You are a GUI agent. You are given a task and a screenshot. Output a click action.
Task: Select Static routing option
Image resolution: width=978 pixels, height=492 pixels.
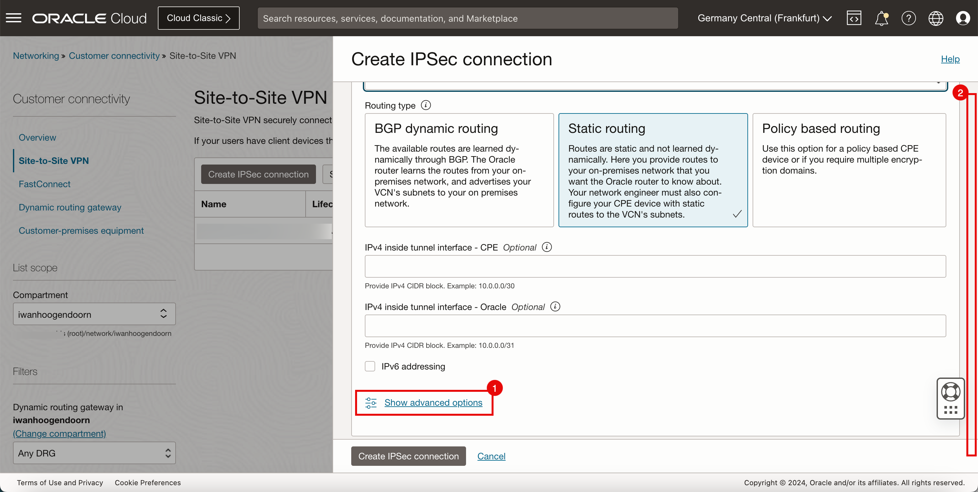click(x=653, y=170)
